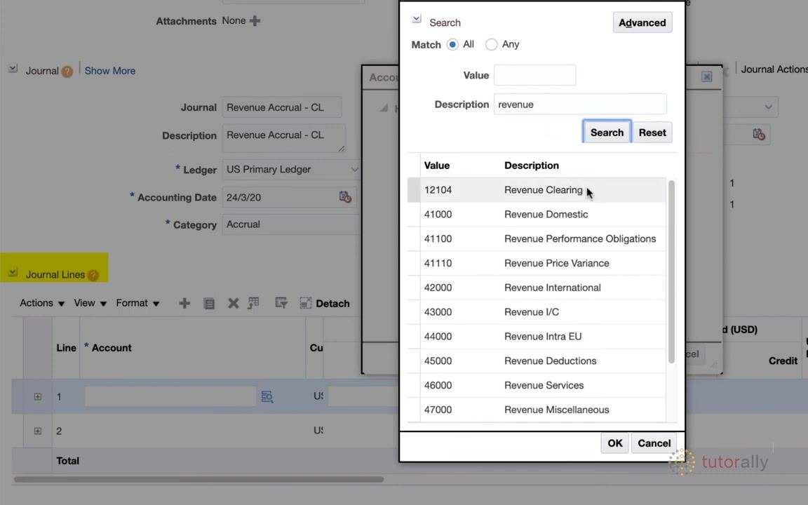This screenshot has height=505, width=808.
Task: Click the search popup Value input field
Action: click(534, 75)
